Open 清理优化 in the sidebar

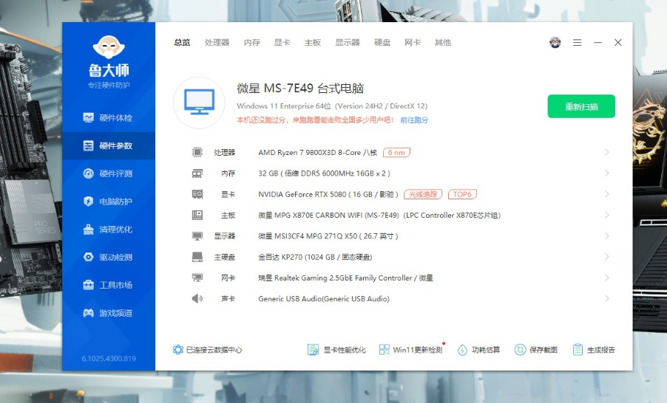pyautogui.click(x=109, y=230)
